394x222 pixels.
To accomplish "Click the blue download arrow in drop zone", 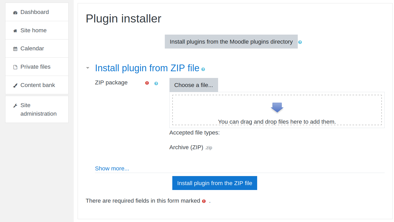I will 277,107.
